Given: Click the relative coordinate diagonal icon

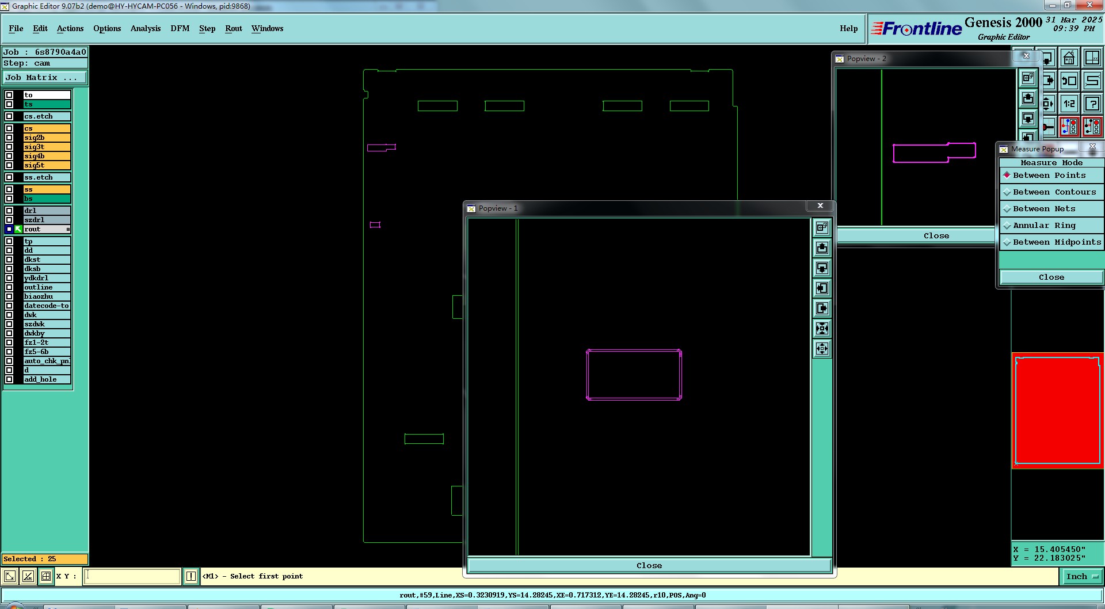Looking at the screenshot, I should (28, 576).
